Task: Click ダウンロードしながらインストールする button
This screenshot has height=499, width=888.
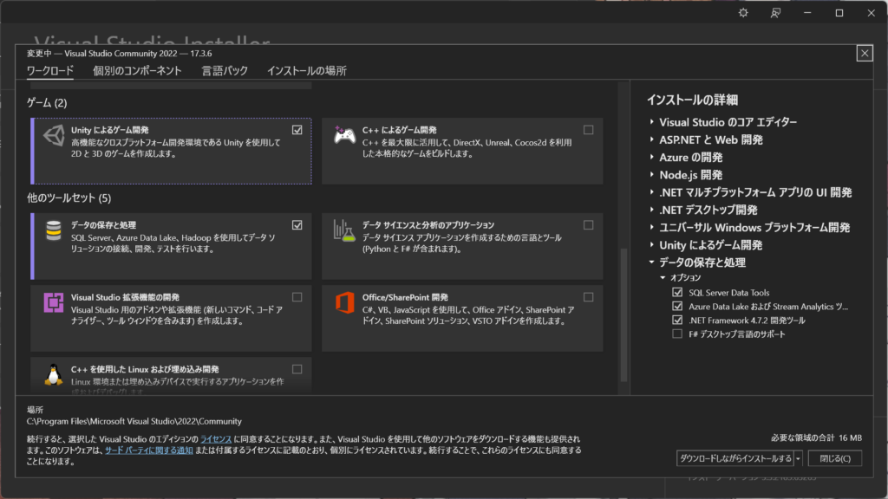Action: tap(735, 458)
